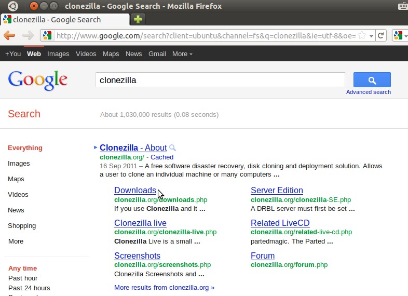
Task: Click the browser address bar URL
Action: [206, 36]
